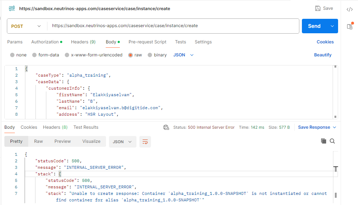Open the Pre-request Script tab
This screenshot has height=205, width=358.
[x=147, y=42]
